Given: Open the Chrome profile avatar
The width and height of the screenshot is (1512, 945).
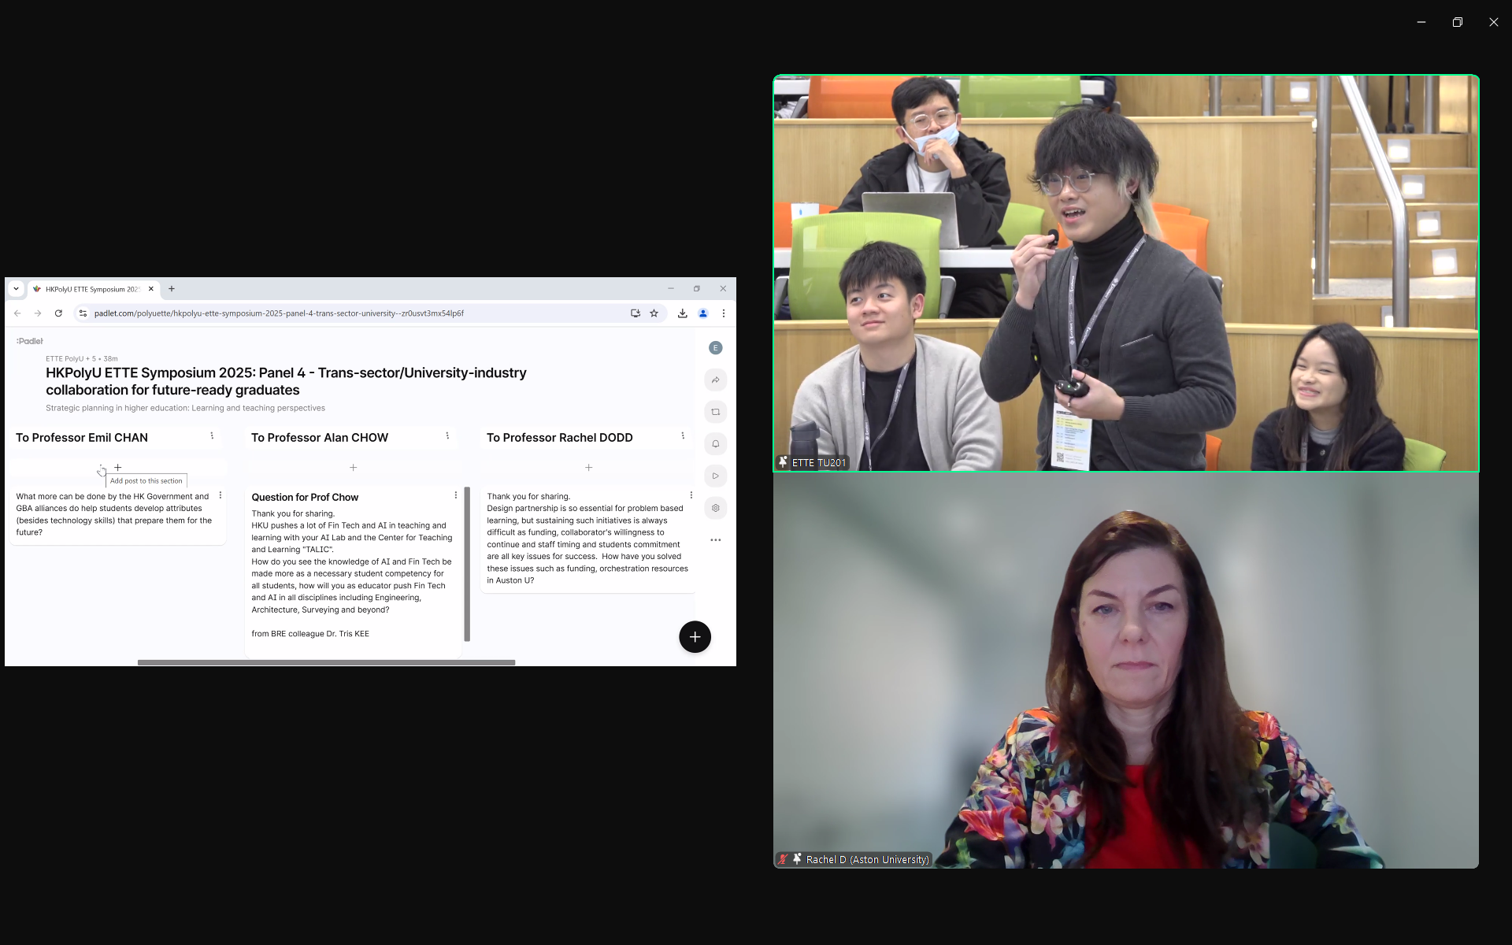Looking at the screenshot, I should pyautogui.click(x=703, y=313).
